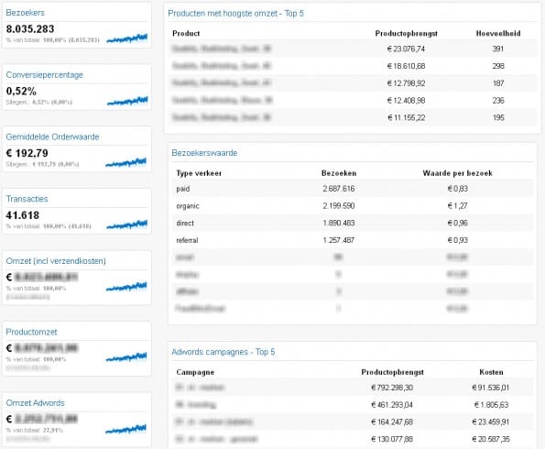Open the Bezoekers widget title
Screen dimensions: 545x449
pos(25,13)
